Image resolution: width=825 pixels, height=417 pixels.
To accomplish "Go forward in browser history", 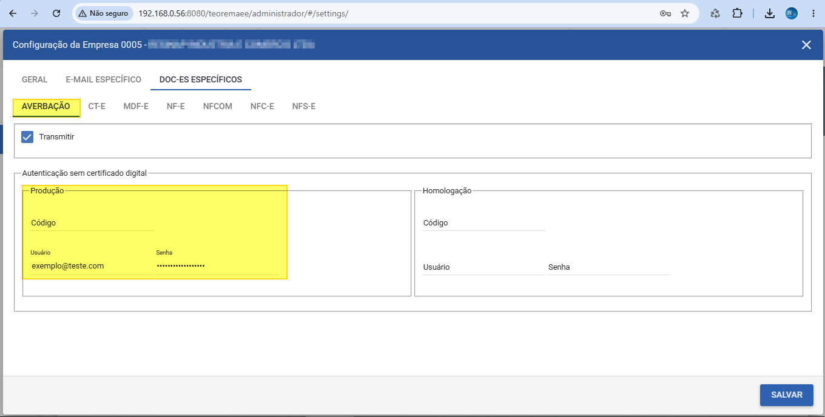I will click(35, 13).
